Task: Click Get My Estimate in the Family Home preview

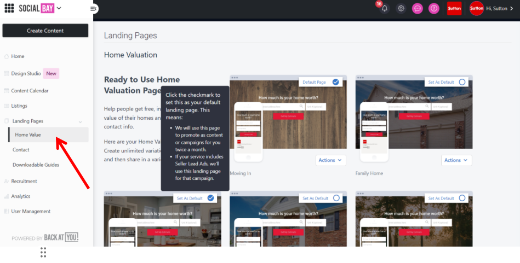Action: (414, 116)
